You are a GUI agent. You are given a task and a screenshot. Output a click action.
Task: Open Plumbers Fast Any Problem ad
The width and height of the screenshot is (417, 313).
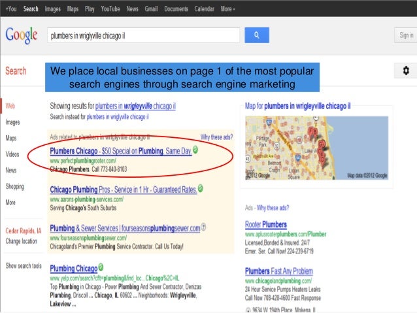(x=278, y=271)
